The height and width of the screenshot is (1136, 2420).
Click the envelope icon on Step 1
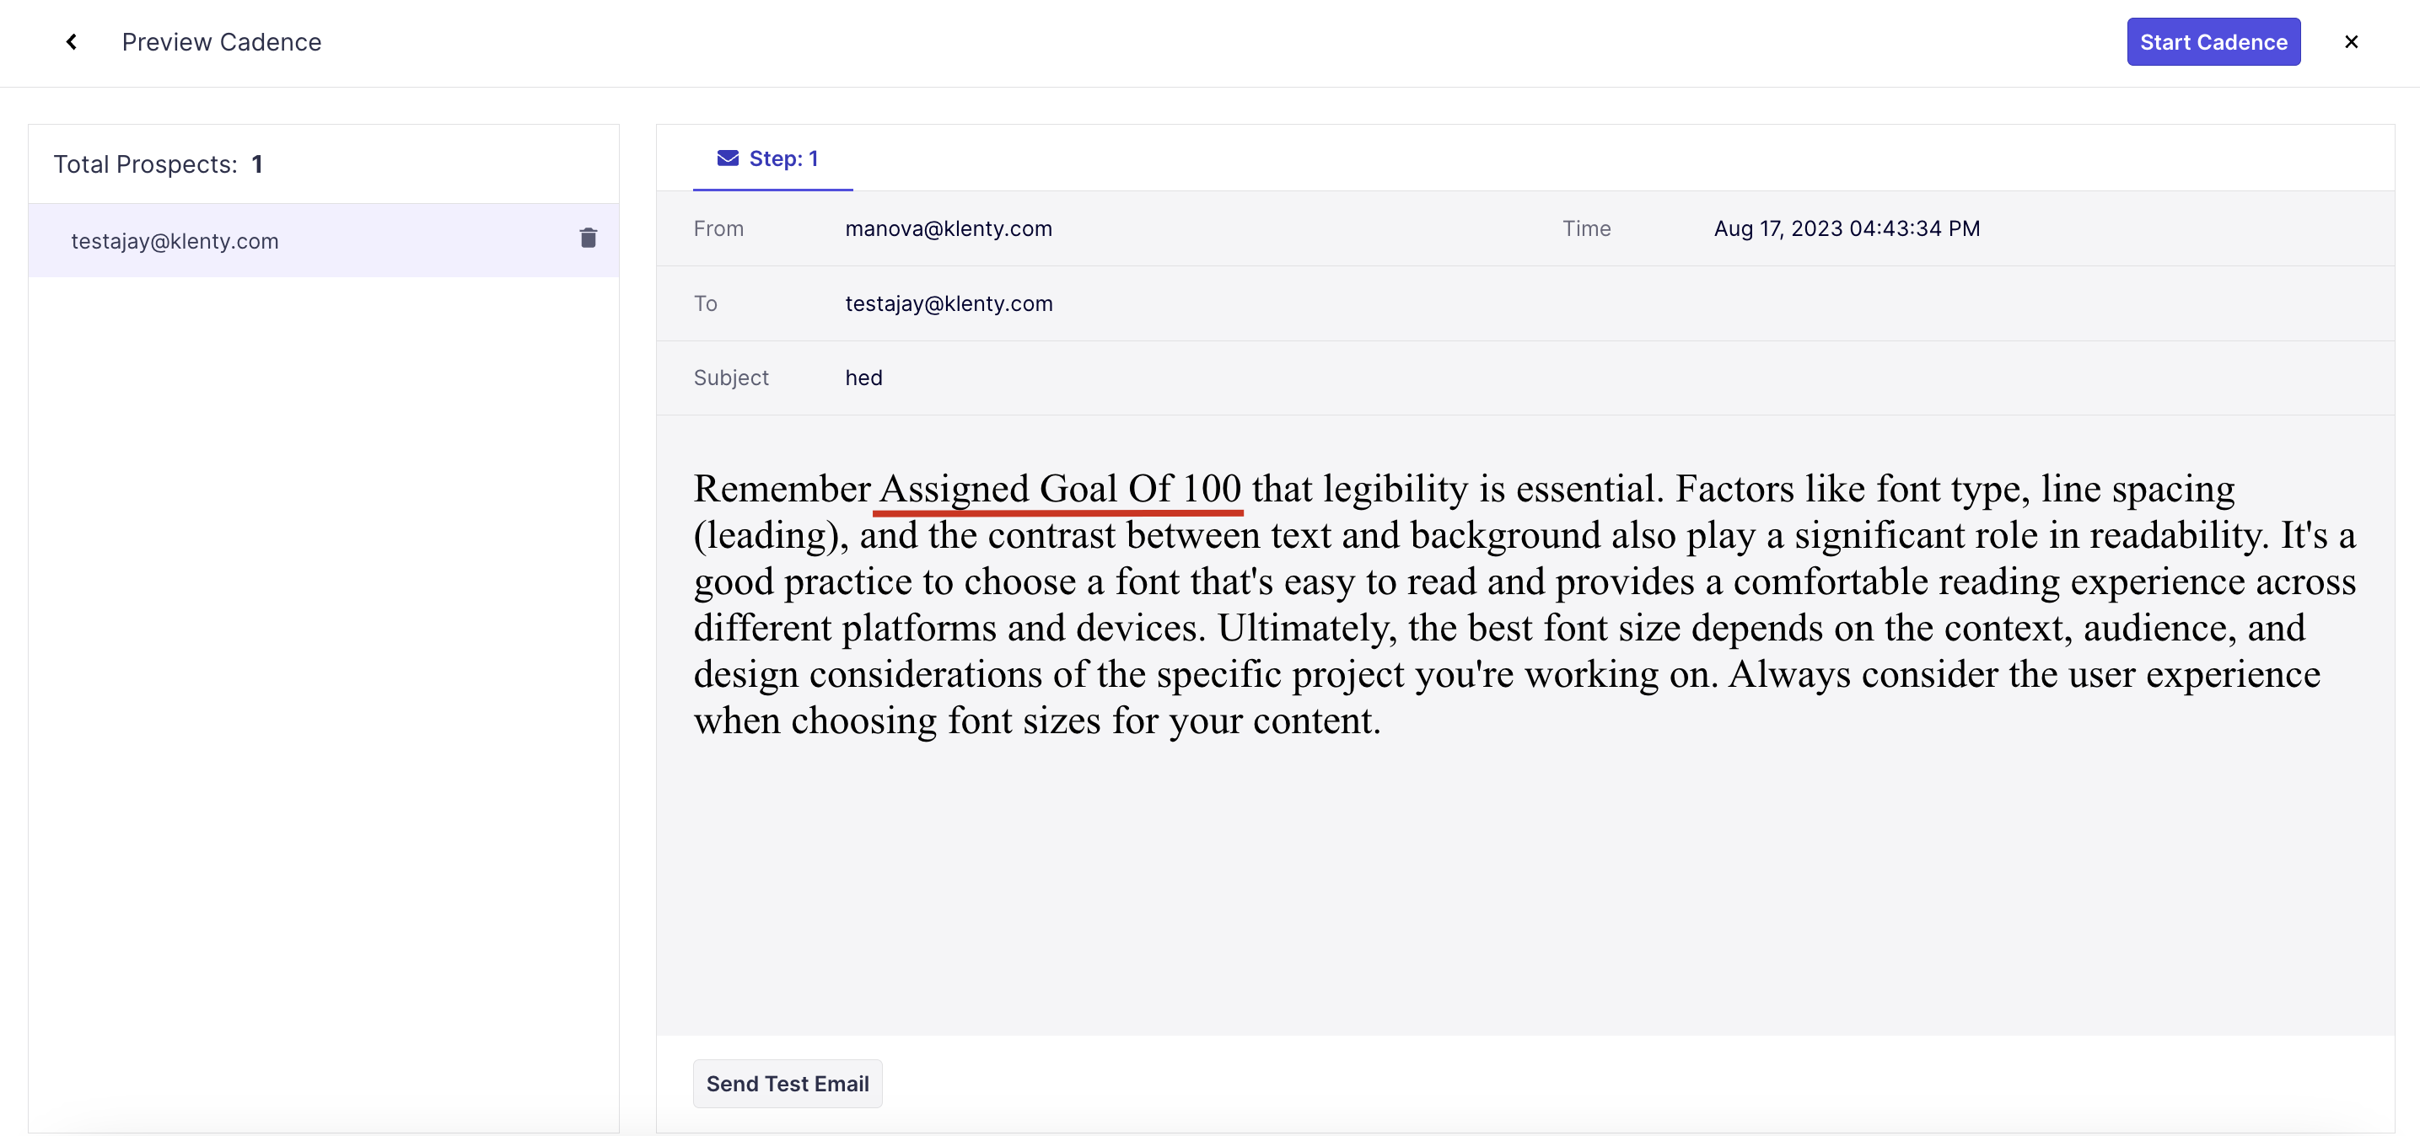pos(727,158)
